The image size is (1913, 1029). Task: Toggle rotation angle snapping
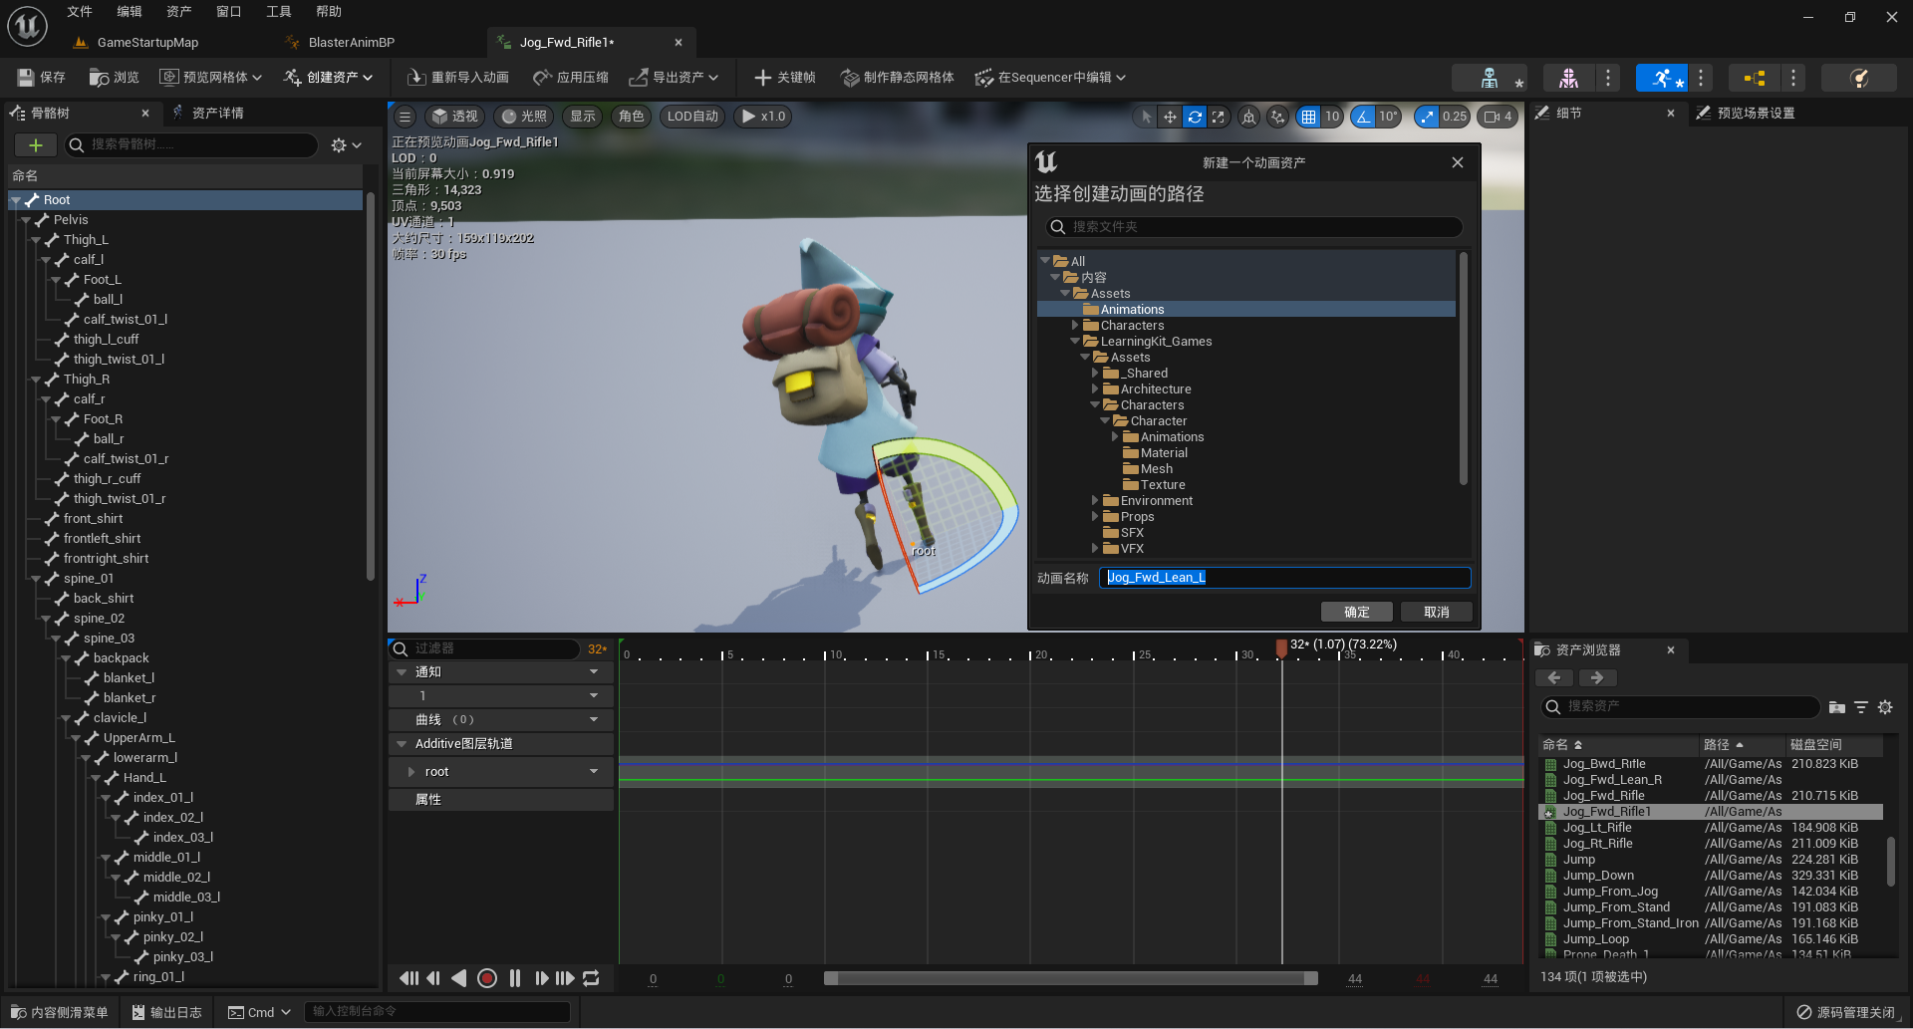[1362, 117]
